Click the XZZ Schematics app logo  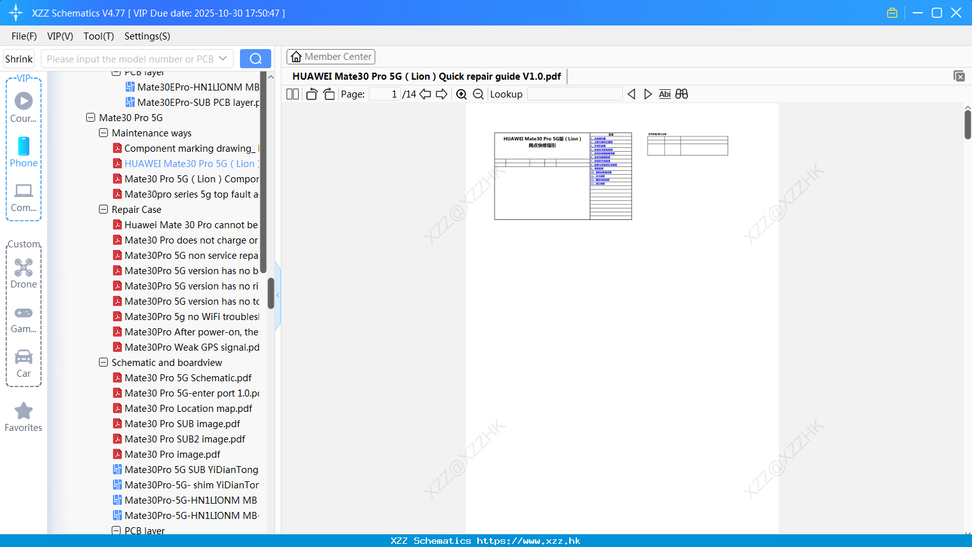16,13
